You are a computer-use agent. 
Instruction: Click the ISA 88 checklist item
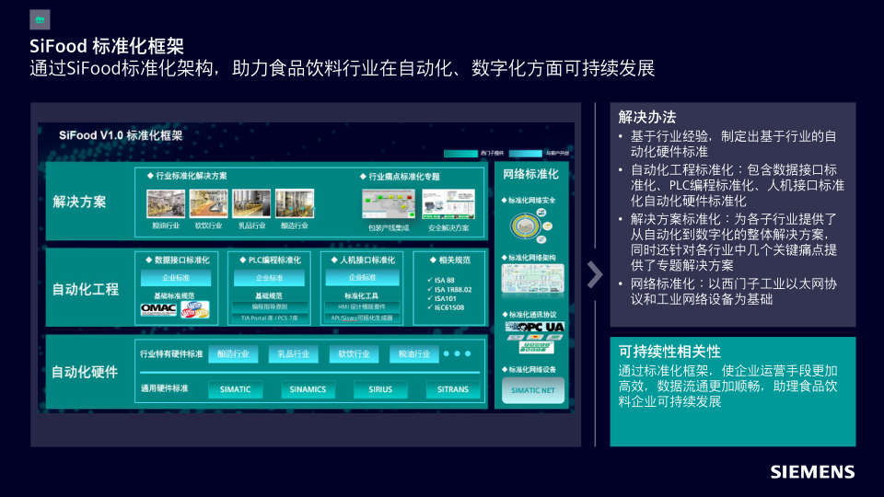[x=441, y=280]
